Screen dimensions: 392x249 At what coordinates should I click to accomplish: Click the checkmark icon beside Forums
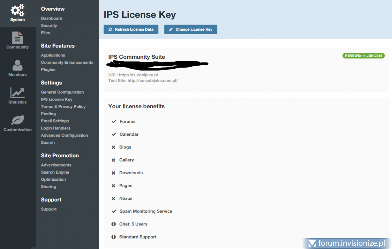tap(114, 121)
